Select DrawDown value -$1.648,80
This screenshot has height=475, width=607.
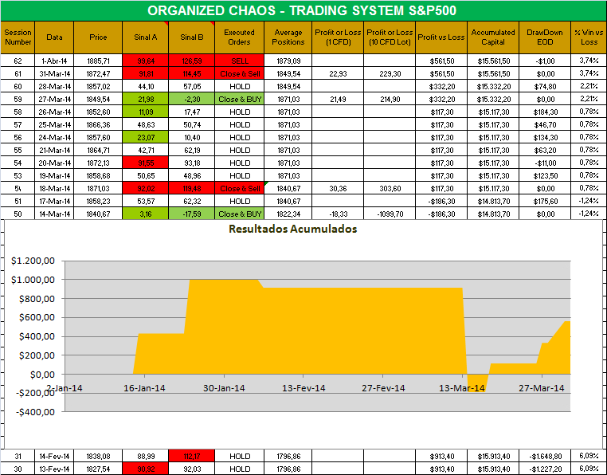[x=545, y=457]
